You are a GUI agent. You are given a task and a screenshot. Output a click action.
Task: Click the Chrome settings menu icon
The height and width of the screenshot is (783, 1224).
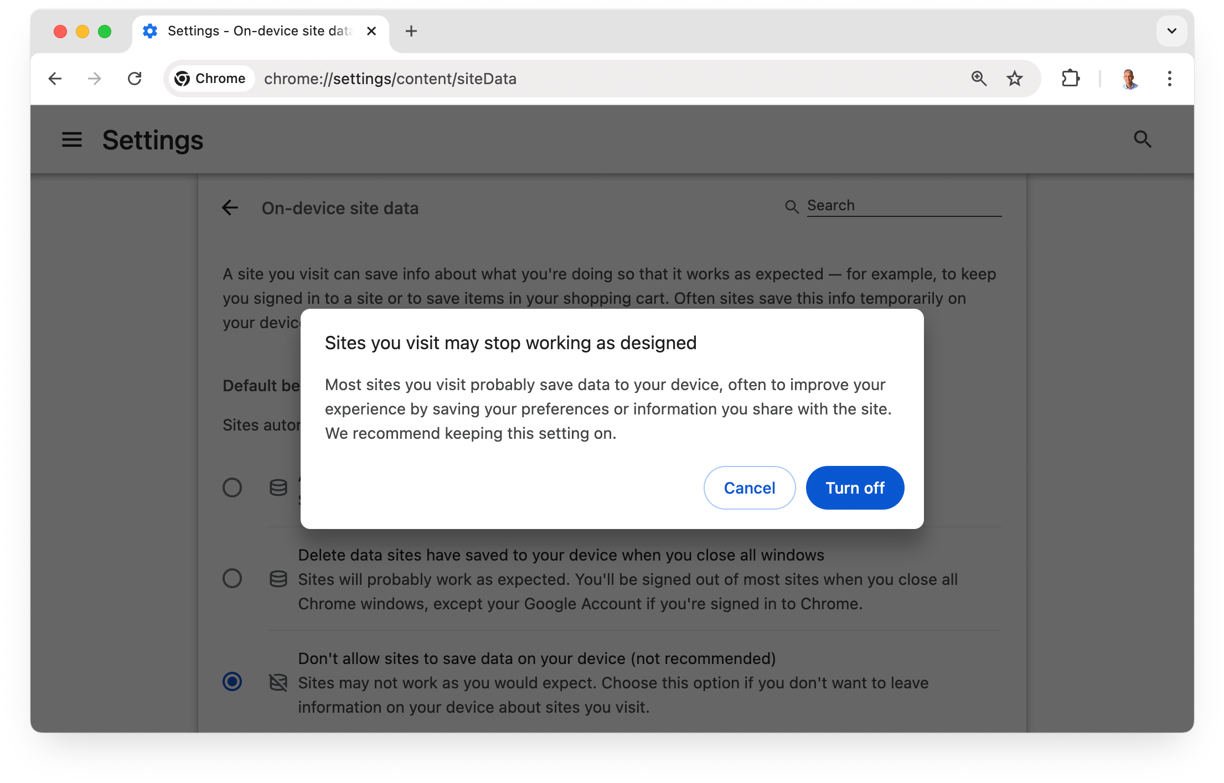[x=1169, y=79]
